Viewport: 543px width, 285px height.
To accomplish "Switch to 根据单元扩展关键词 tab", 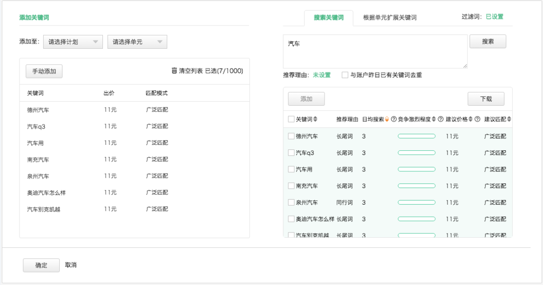I will [x=390, y=17].
